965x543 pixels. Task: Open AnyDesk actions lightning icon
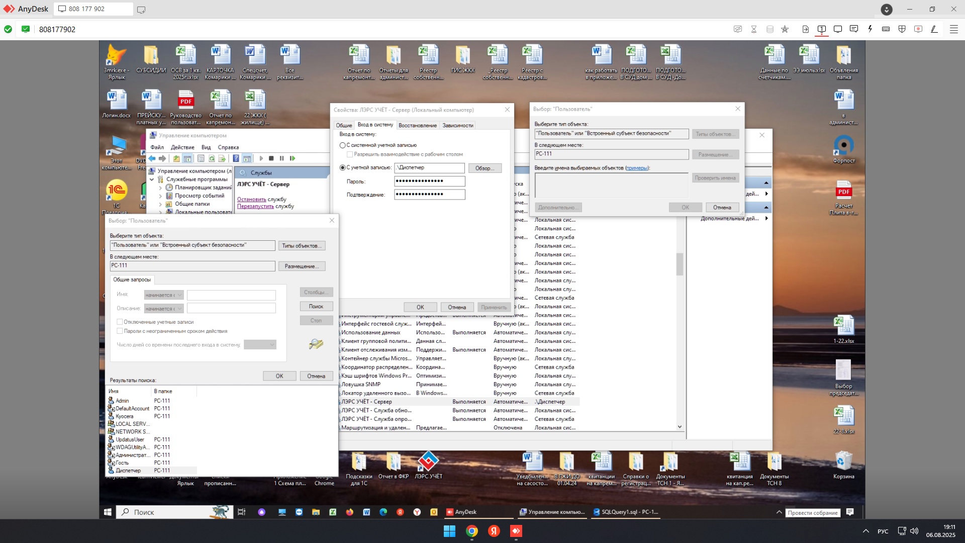pos(870,29)
